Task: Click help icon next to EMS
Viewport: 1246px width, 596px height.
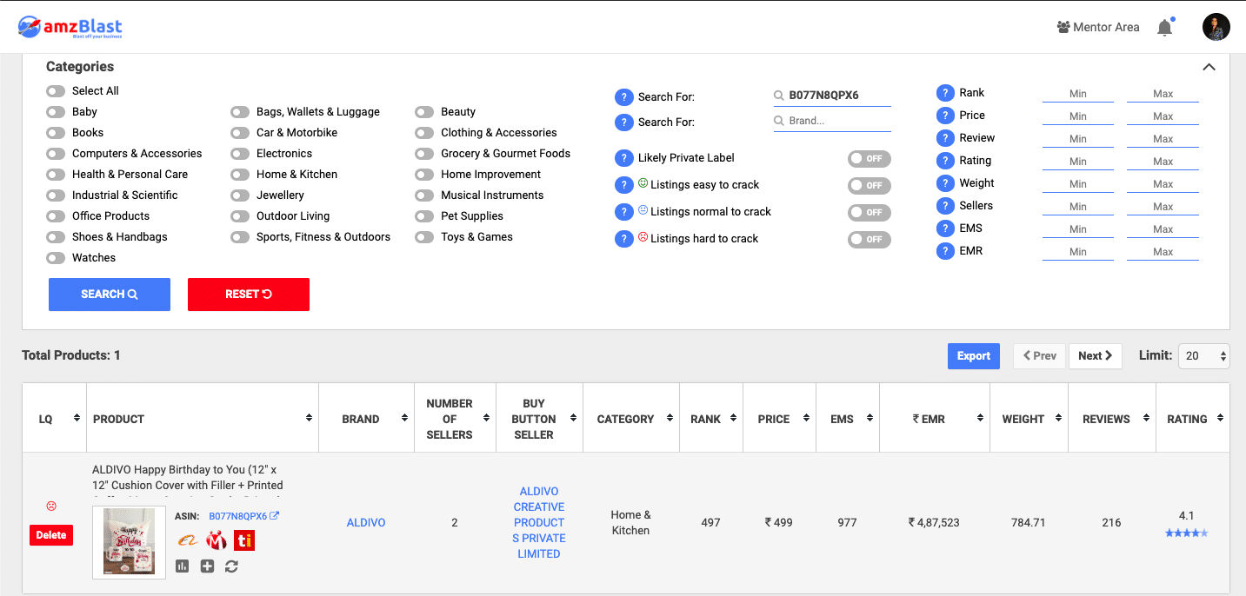Action: [945, 228]
